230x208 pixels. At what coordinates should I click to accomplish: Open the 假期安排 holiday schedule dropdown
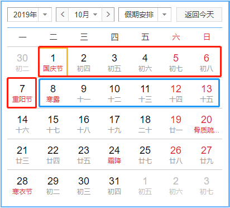pos(145,15)
